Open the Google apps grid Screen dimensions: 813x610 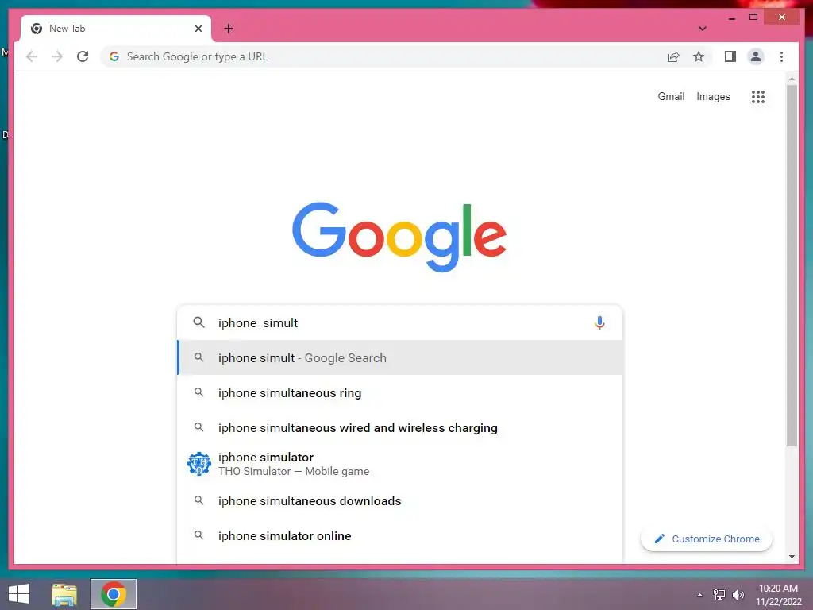[758, 96]
